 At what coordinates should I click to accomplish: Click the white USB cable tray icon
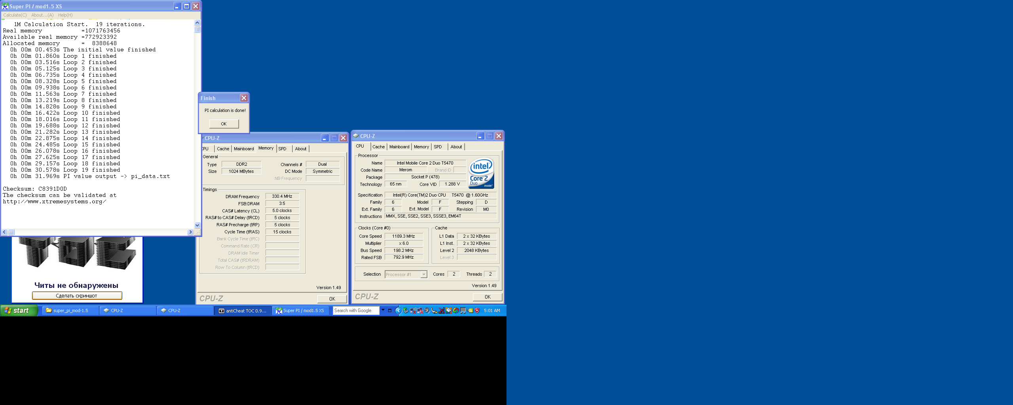(434, 310)
